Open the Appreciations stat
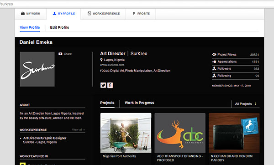 pyautogui.click(x=235, y=62)
